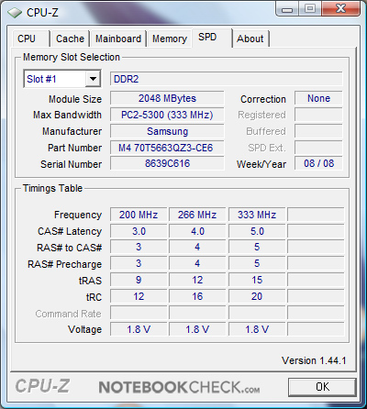367x409 pixels.
Task: Click the Week/Year value 08 / 08
Action: (318, 163)
